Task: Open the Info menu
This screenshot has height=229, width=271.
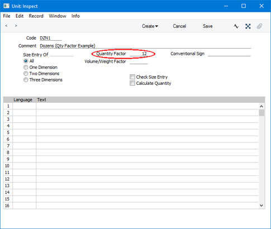Action: click(75, 16)
